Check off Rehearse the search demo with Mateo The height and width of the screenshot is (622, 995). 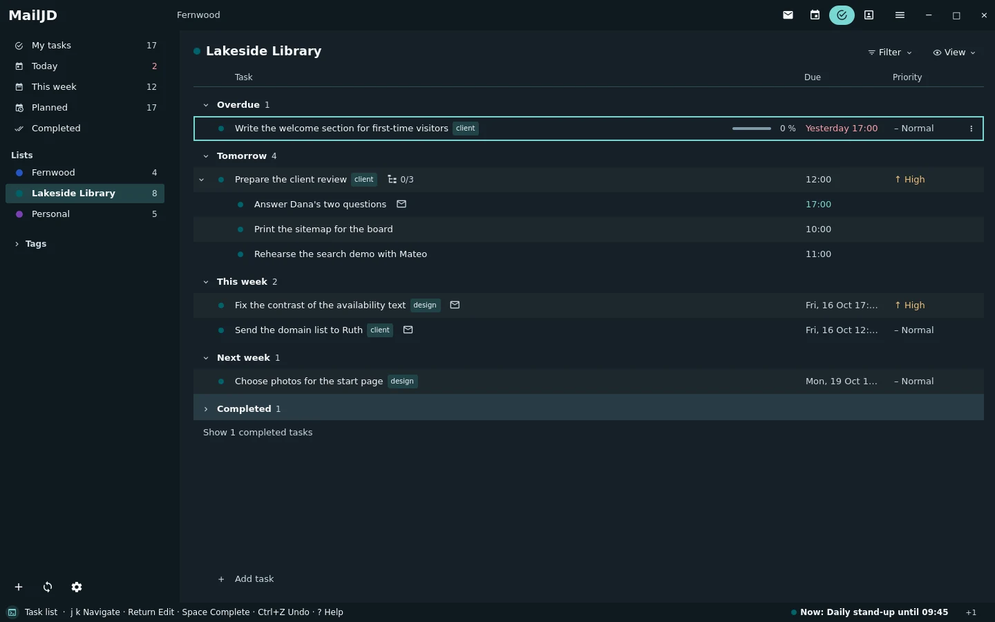[240, 254]
